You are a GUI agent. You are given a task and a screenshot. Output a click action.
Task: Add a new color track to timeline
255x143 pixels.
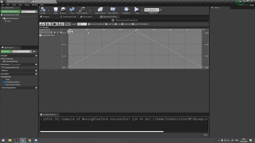click(61, 24)
